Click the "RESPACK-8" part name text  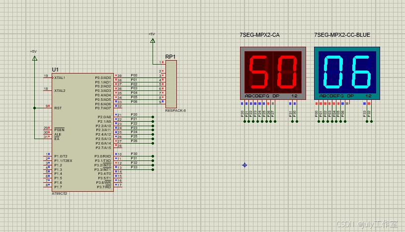[x=175, y=111]
